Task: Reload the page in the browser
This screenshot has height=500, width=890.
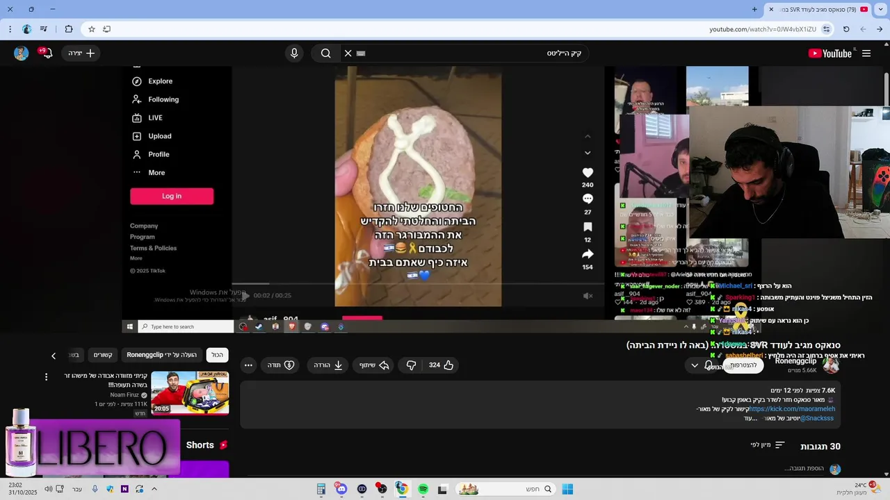Action: point(846,29)
